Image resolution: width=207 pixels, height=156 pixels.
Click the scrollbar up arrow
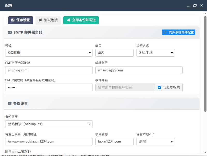click(205, 14)
